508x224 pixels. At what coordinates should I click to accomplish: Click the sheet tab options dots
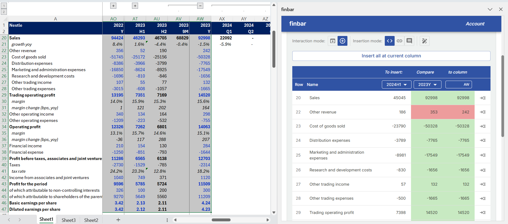167,220
